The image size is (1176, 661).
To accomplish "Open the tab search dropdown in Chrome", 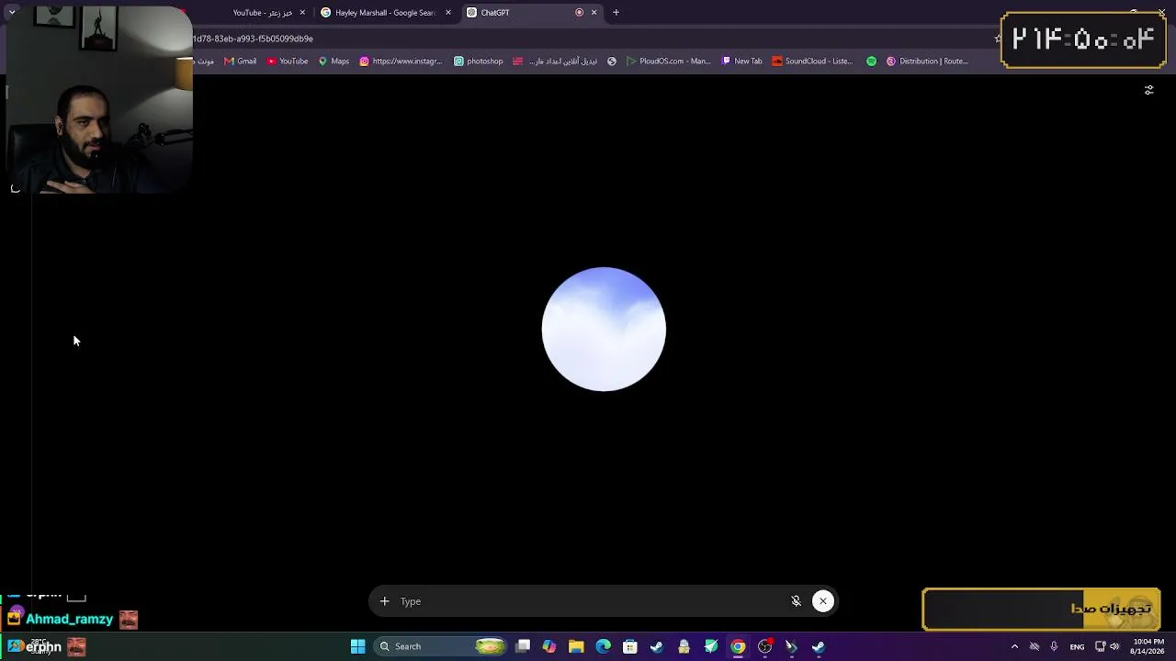I will [11, 13].
